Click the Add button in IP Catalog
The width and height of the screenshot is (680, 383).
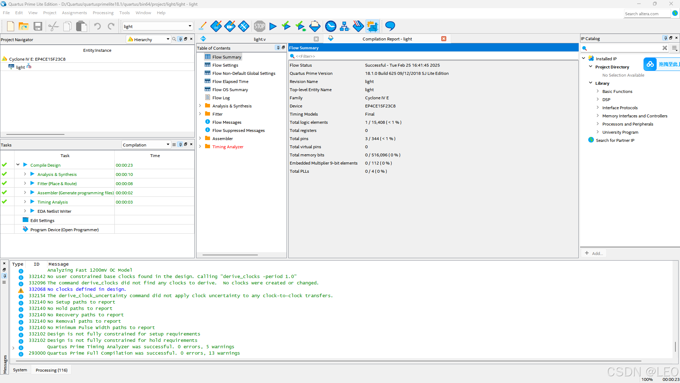[594, 253]
